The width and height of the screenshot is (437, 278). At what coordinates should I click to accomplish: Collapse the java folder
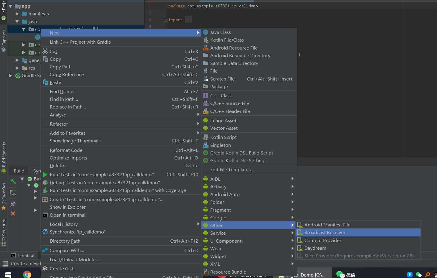[x=17, y=22]
